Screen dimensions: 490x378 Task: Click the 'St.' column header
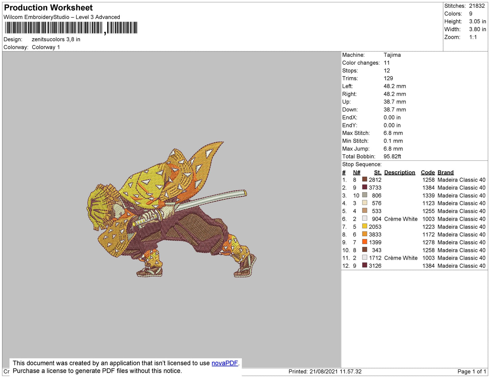click(x=378, y=172)
